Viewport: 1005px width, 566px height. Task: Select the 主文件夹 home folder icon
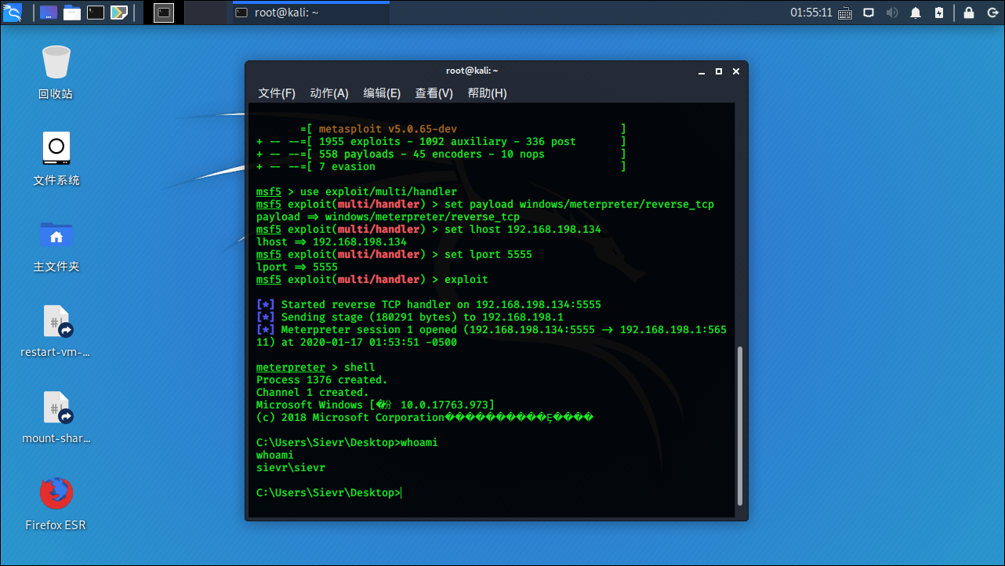click(56, 245)
